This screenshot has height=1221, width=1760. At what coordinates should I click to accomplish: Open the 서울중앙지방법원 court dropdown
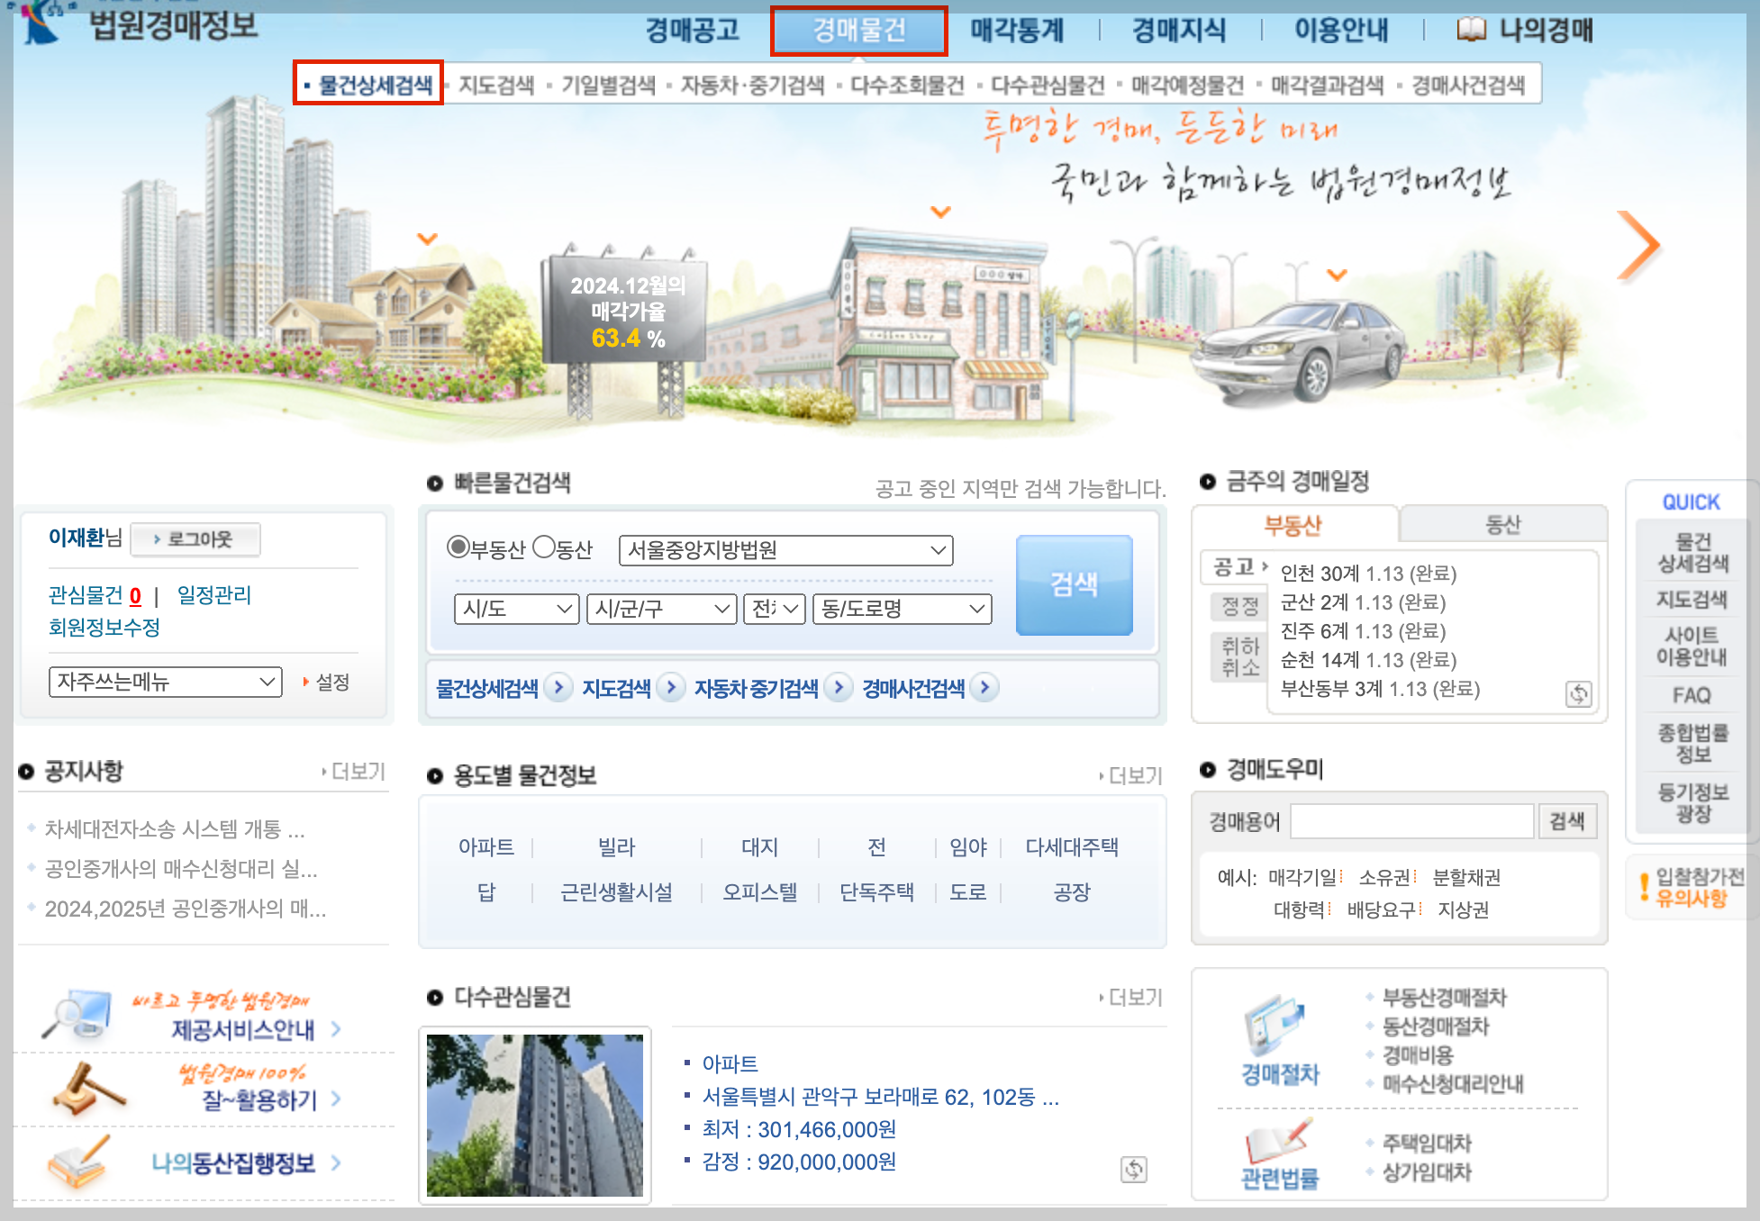[x=785, y=550]
